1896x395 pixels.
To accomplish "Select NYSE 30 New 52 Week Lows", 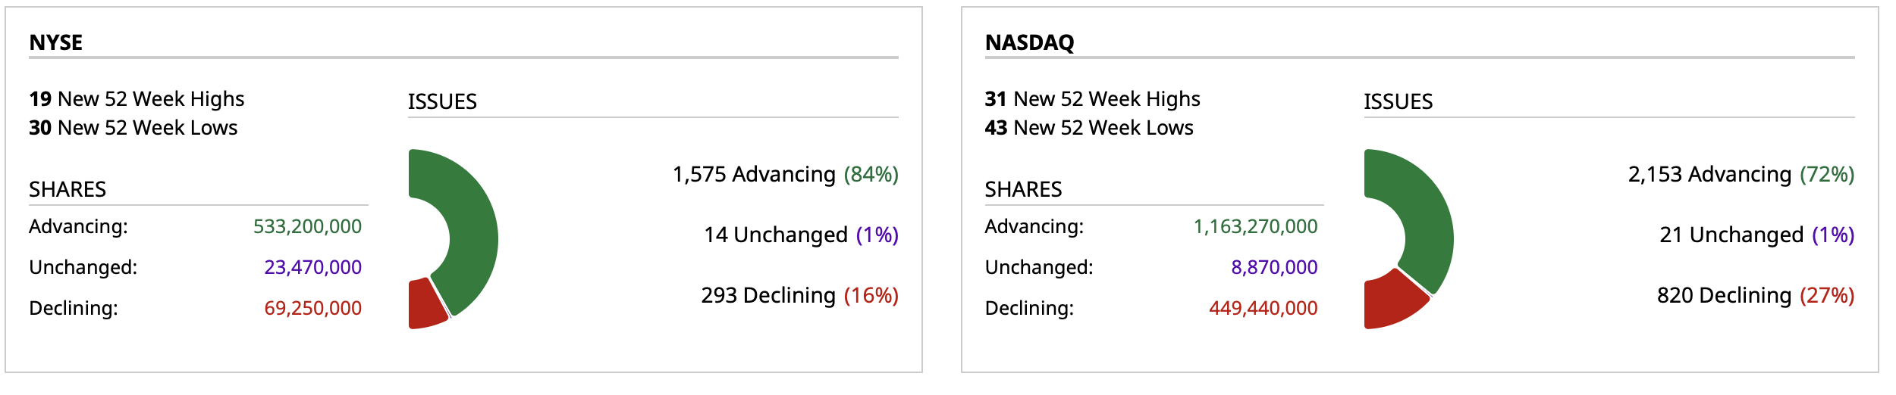I will [133, 128].
